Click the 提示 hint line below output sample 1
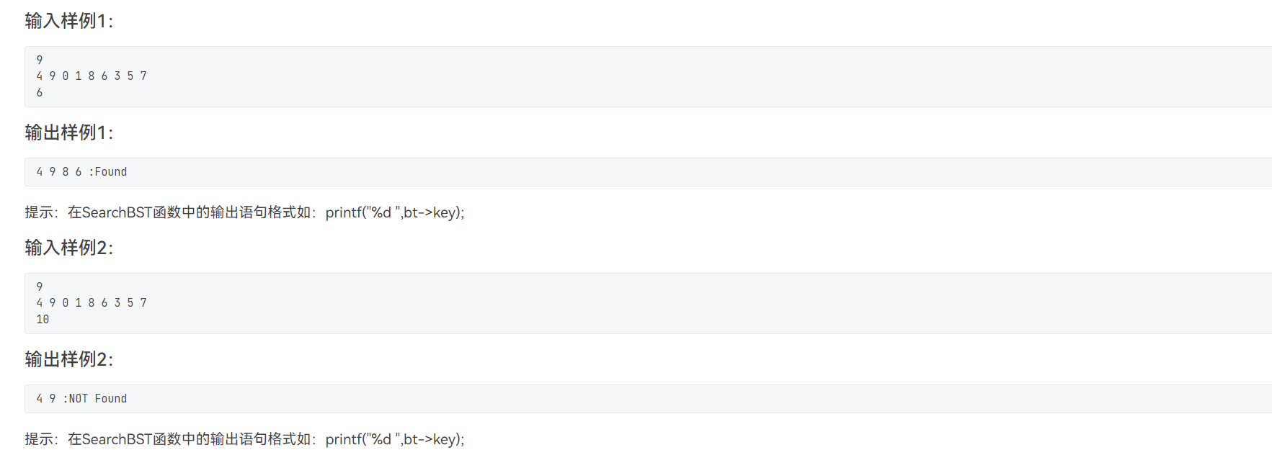 (244, 212)
